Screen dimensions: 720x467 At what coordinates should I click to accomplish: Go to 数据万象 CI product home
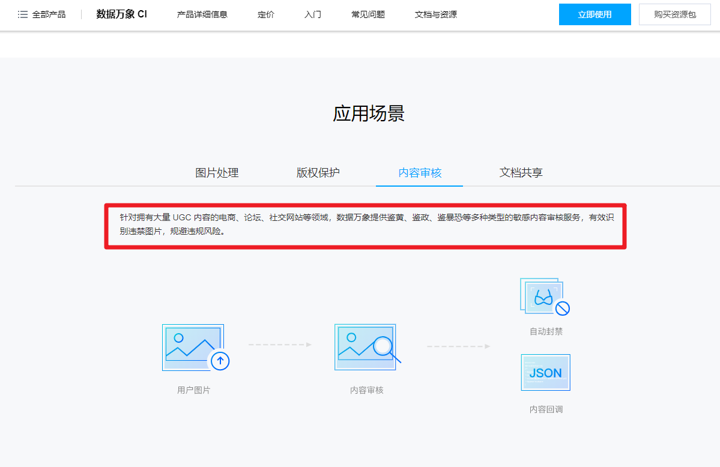point(121,14)
